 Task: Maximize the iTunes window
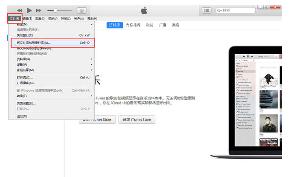267,7
